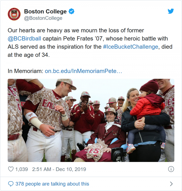Click the 'In Memoriam:' text line
The height and width of the screenshot is (191, 182).
tap(25, 71)
